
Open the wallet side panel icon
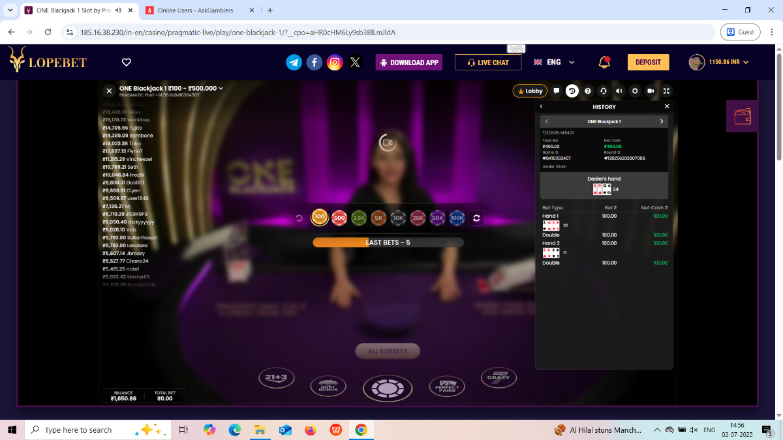743,117
